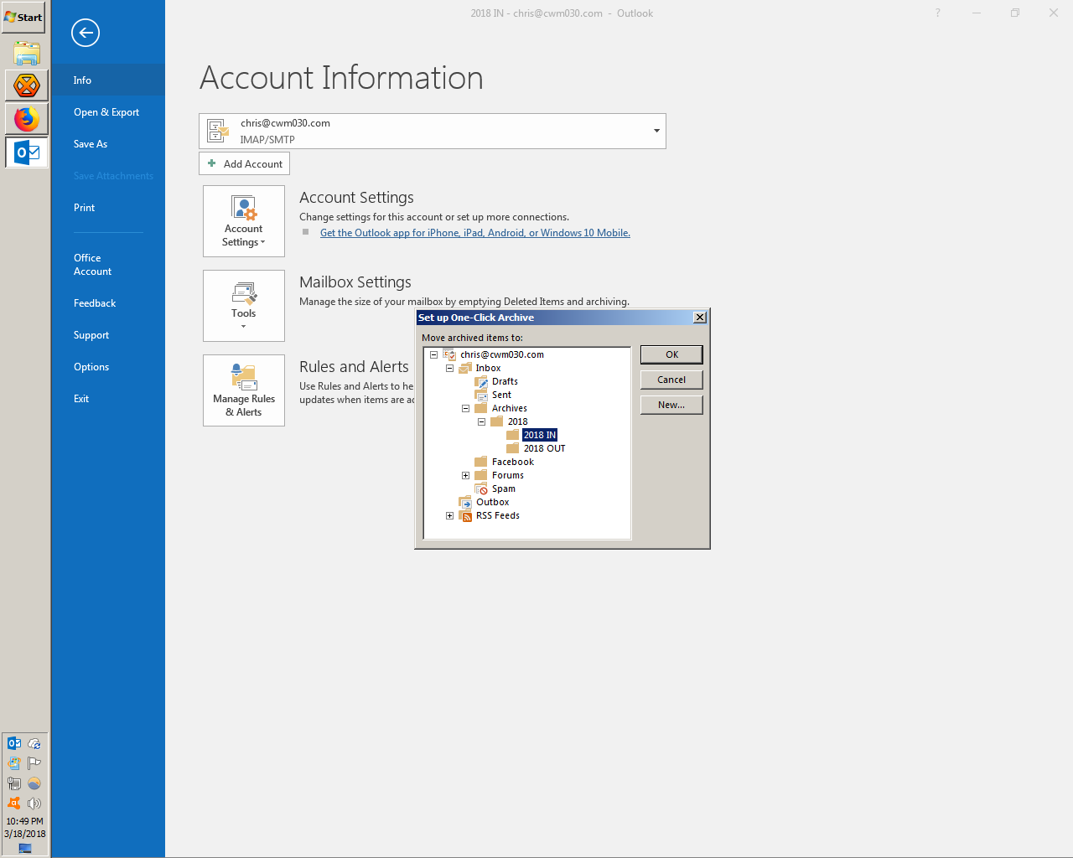
Task: Open Manage Rules & Alerts
Action: point(244,390)
